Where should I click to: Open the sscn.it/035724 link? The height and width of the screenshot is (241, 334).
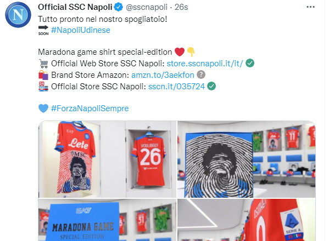tap(176, 87)
